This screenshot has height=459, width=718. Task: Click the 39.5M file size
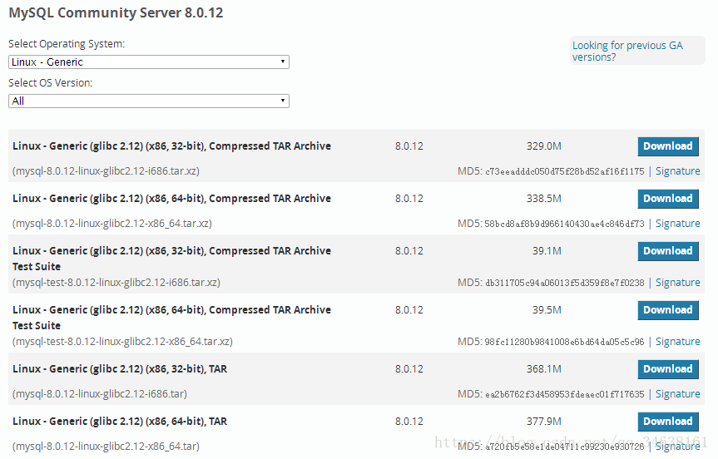(x=547, y=310)
